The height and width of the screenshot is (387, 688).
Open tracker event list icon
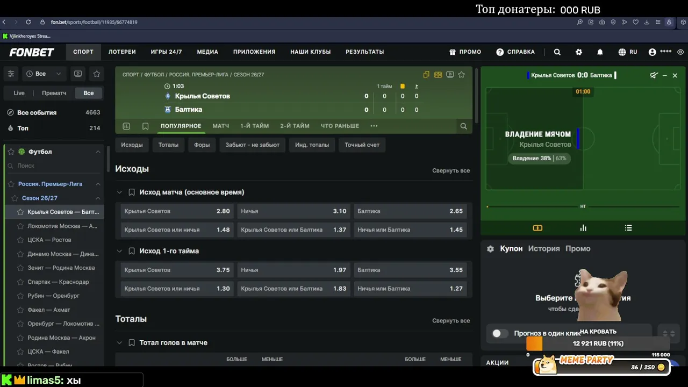pyautogui.click(x=628, y=228)
